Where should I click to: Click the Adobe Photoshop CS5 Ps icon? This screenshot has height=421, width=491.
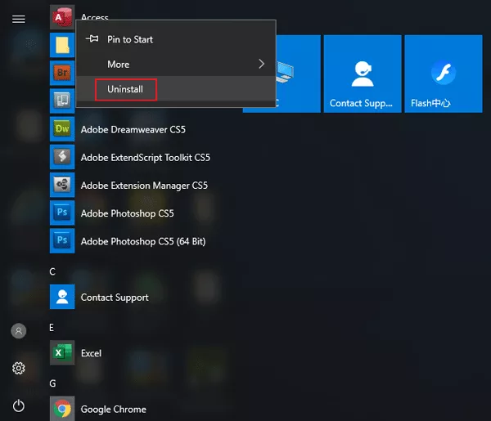[62, 213]
